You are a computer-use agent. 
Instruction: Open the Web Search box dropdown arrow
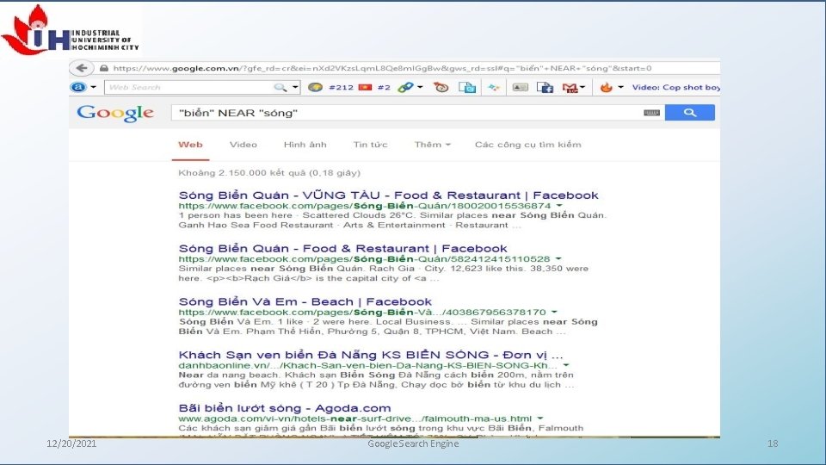pyautogui.click(x=295, y=87)
